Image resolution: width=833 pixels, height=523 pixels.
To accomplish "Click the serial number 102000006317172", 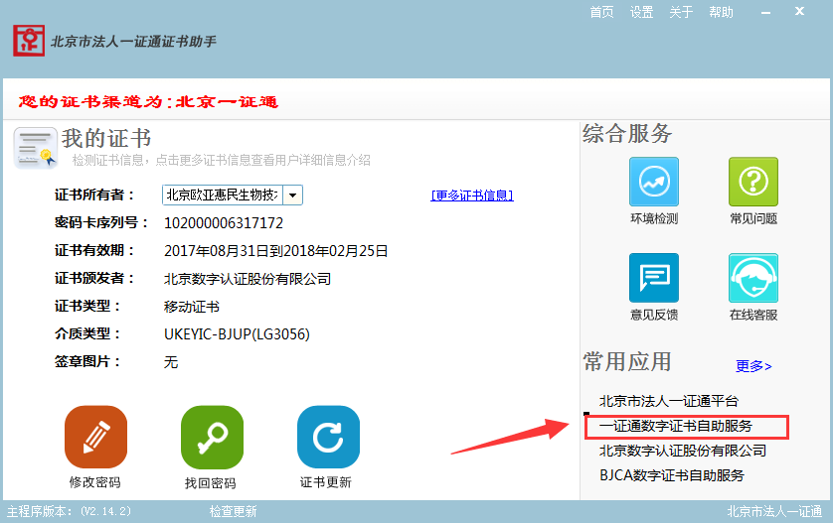I will [x=224, y=222].
